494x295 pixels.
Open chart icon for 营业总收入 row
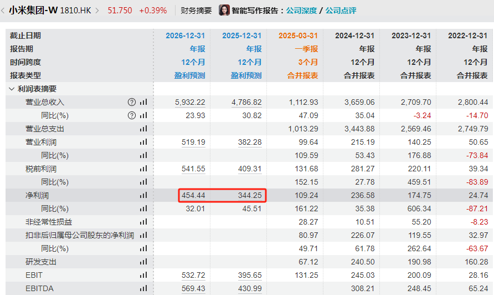click(143, 102)
